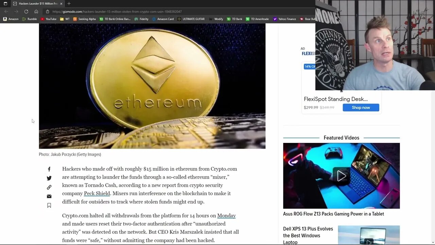Open a new tab with plus icon
Image resolution: width=435 pixels, height=245 pixels.
(69, 3)
